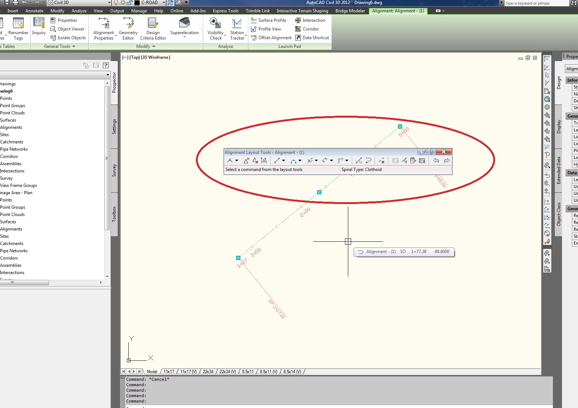Click Undo arrow in Alignment Layout Tools
Viewport: 578px width, 408px height.
click(436, 161)
